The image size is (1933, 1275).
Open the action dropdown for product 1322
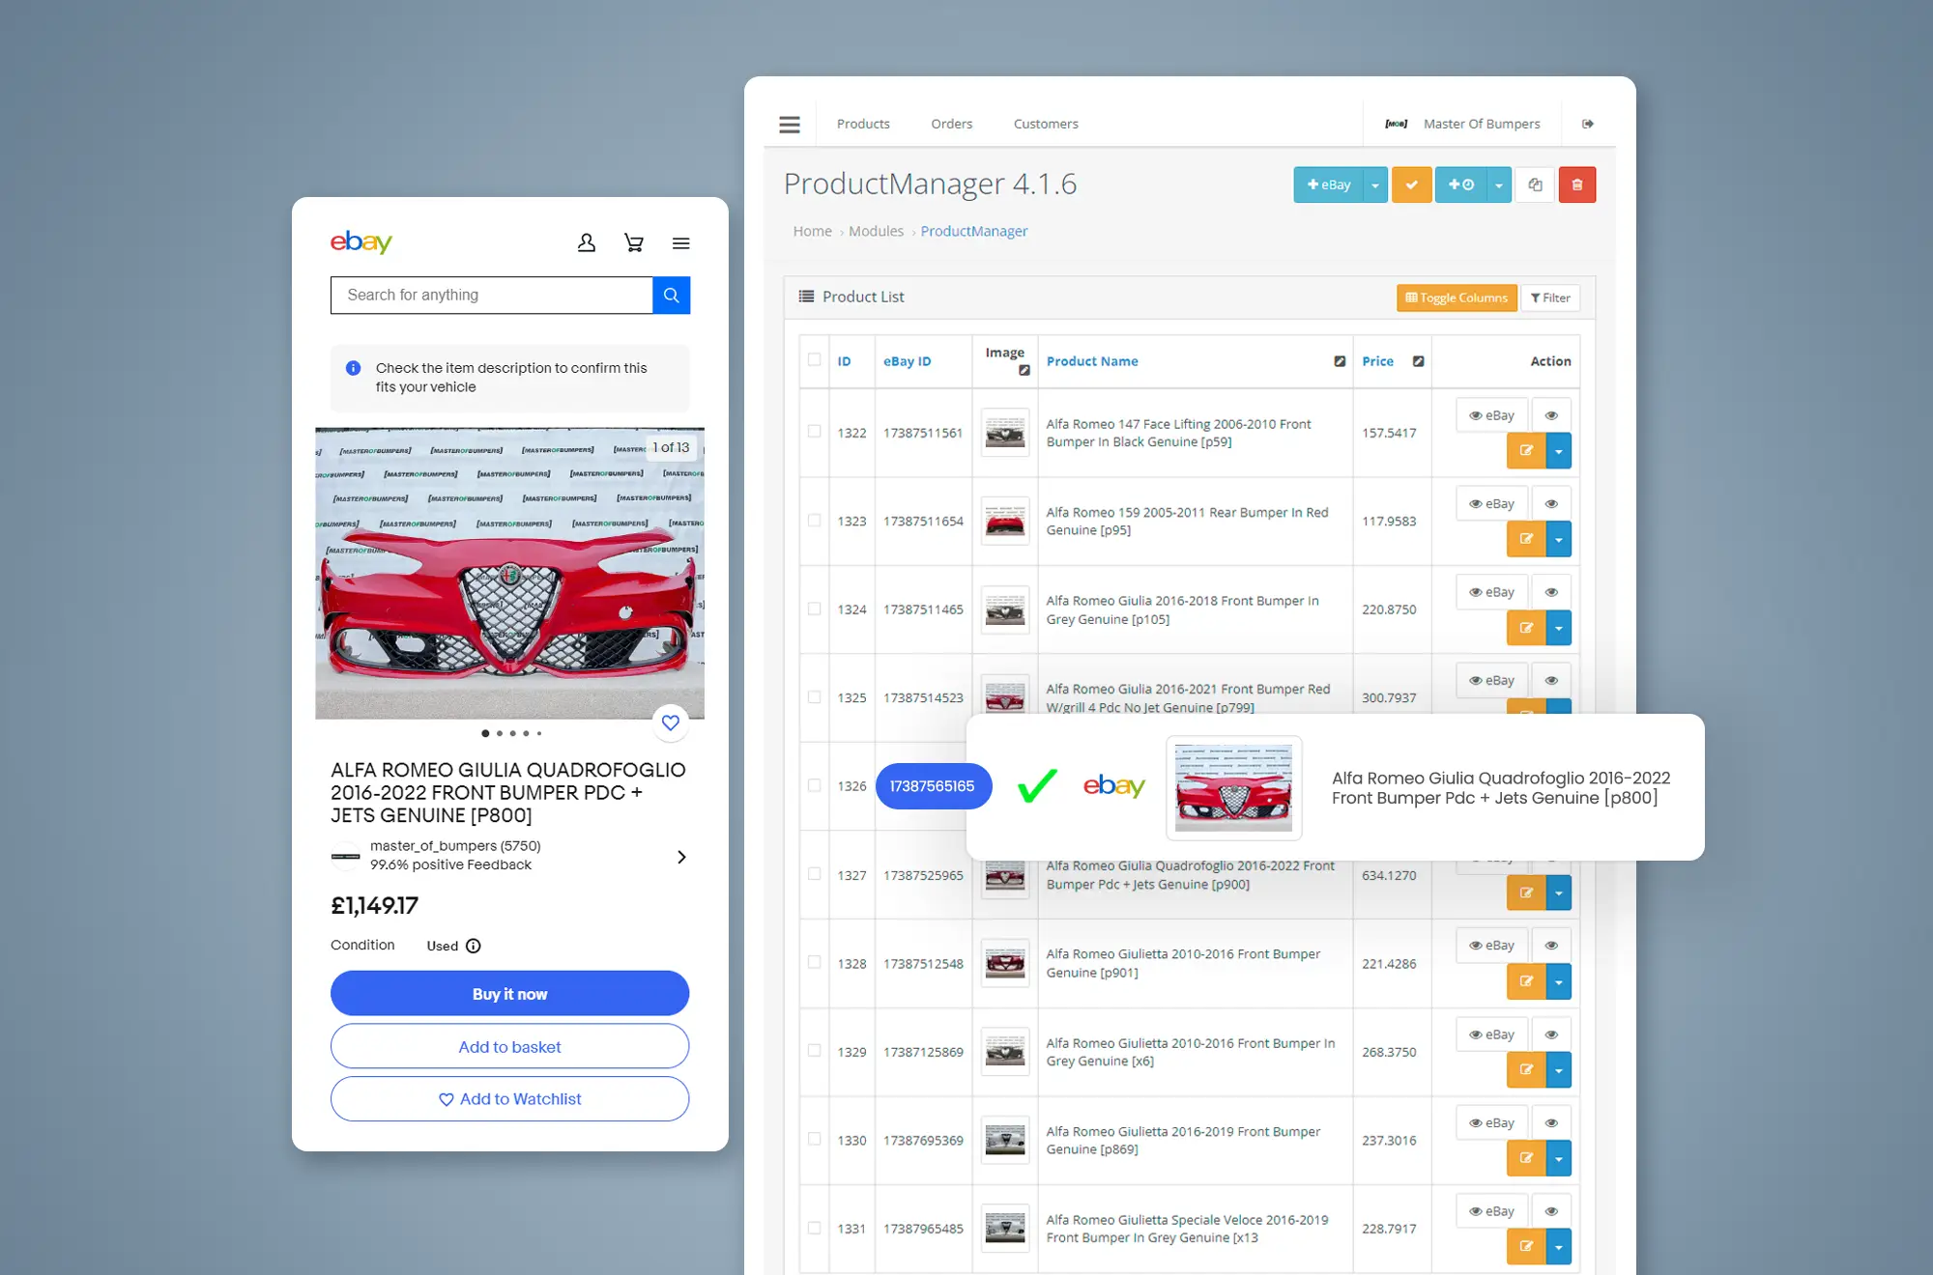(1559, 450)
